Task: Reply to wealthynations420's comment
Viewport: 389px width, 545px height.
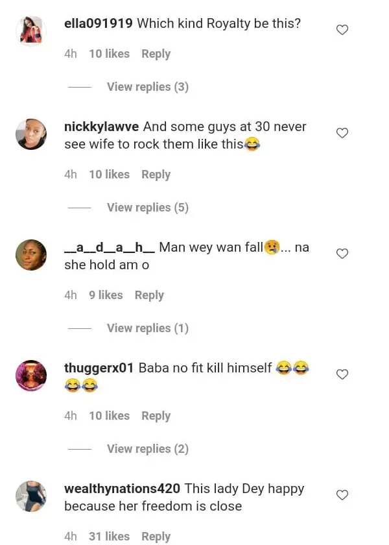Action: pyautogui.click(x=156, y=537)
